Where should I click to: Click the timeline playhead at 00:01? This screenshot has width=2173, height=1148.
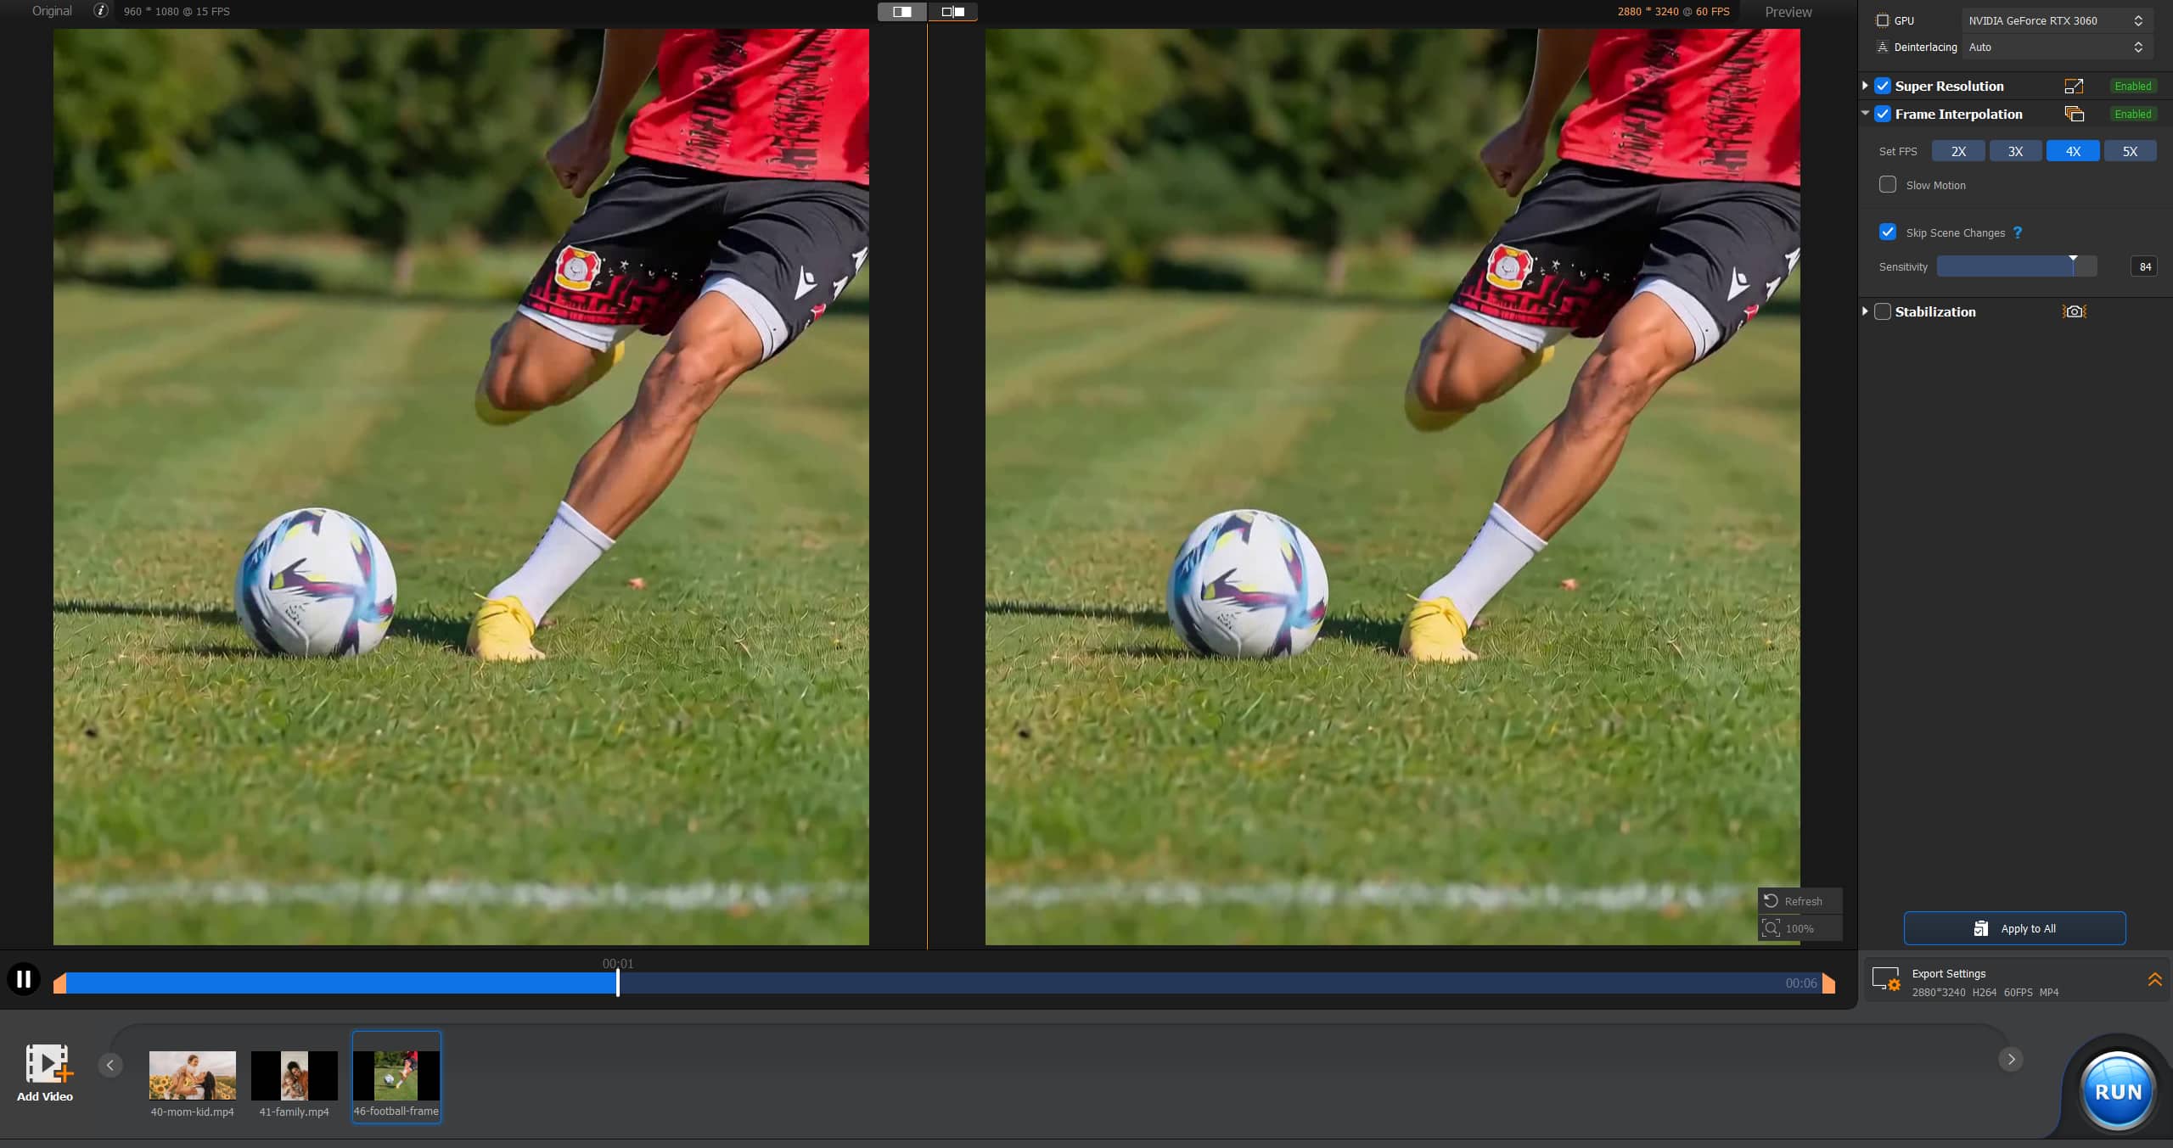click(x=618, y=983)
